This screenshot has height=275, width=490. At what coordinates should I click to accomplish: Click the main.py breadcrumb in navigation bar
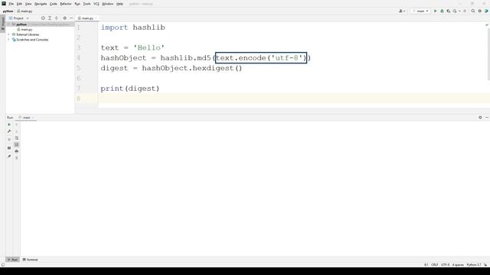coord(24,11)
